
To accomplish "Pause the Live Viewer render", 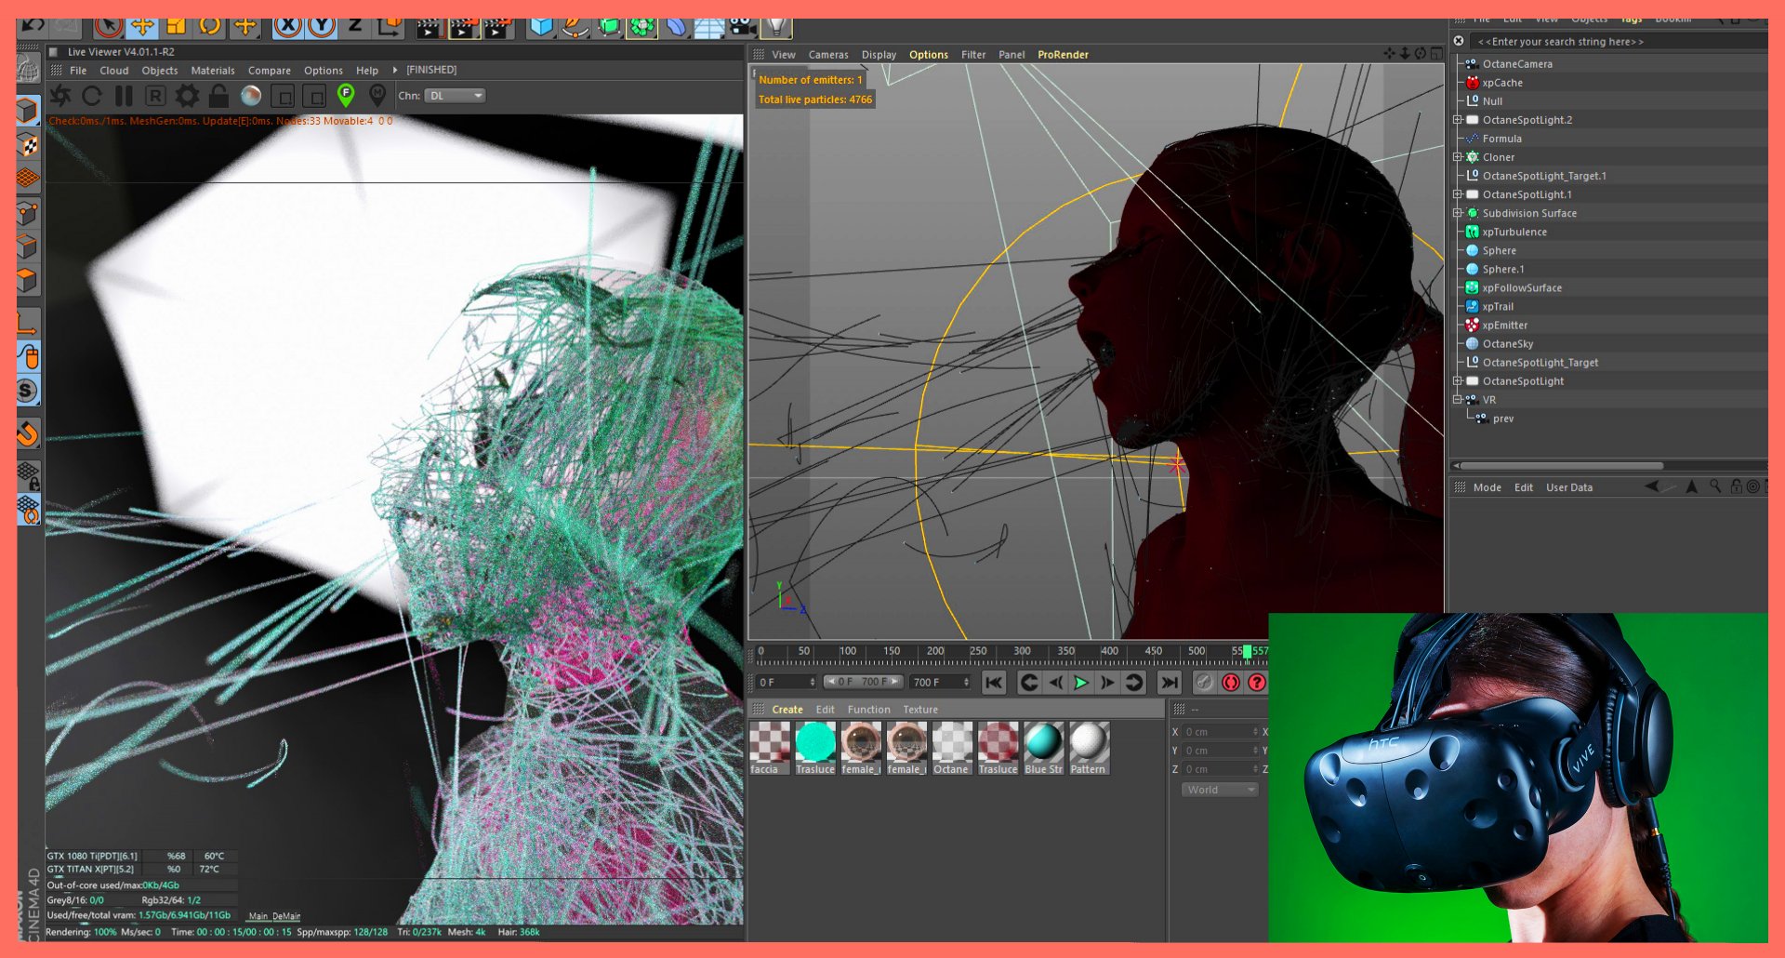I will (124, 96).
